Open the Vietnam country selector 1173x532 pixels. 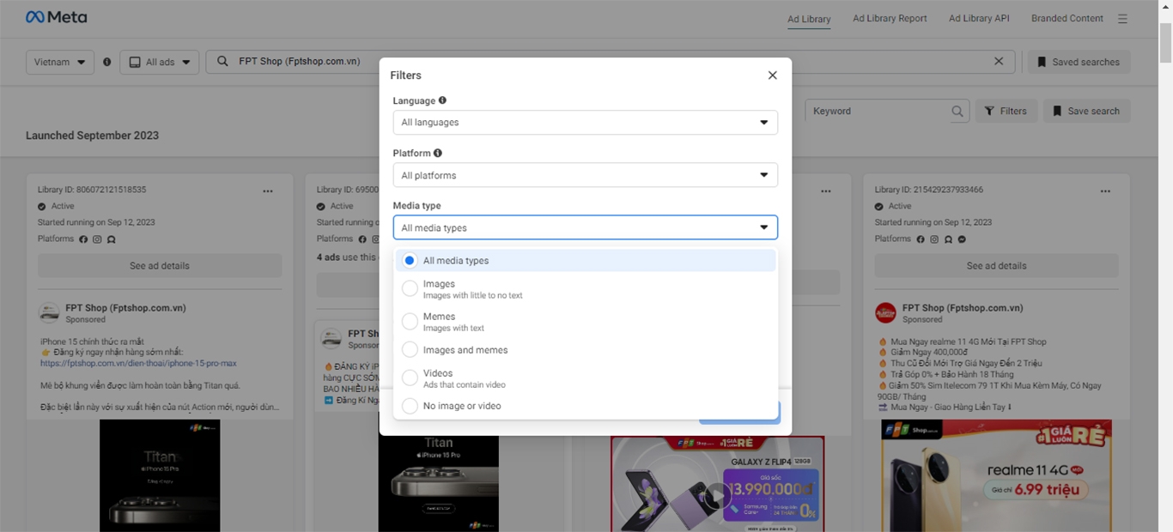tap(59, 61)
